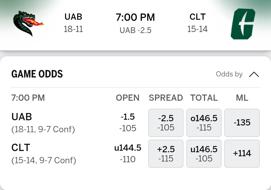Open the 'Odds by' provider label
The width and height of the screenshot is (271, 190).
pos(229,74)
